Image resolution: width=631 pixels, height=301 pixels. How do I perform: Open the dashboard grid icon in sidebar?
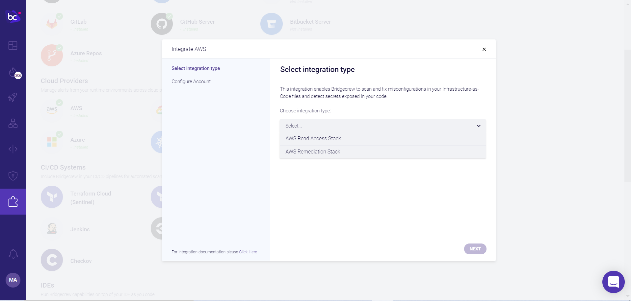coord(13,45)
